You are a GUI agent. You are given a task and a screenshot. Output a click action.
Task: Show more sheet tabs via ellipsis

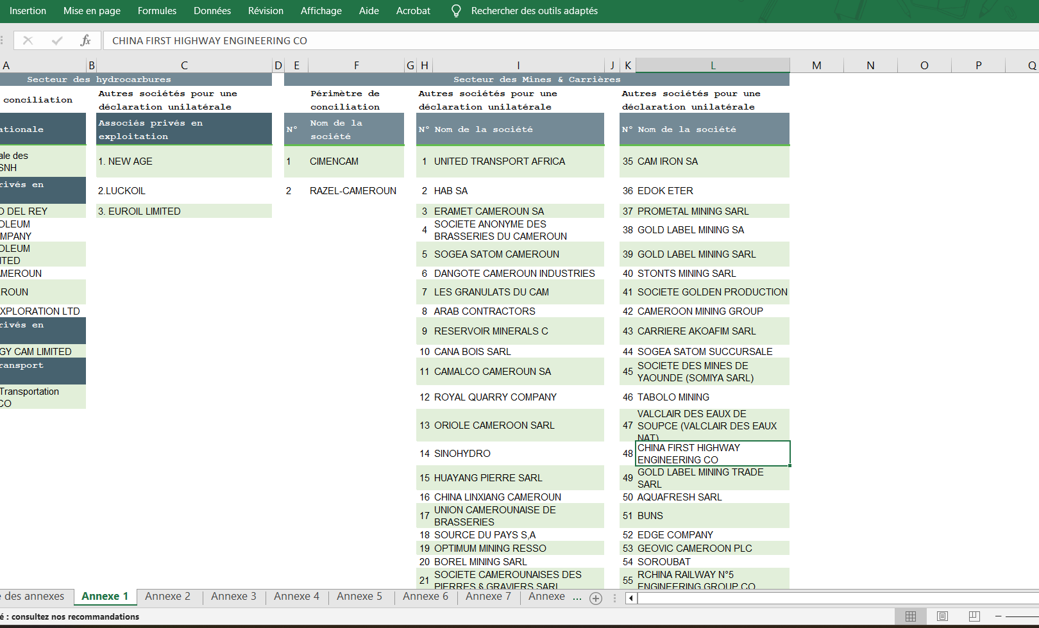coord(577,597)
